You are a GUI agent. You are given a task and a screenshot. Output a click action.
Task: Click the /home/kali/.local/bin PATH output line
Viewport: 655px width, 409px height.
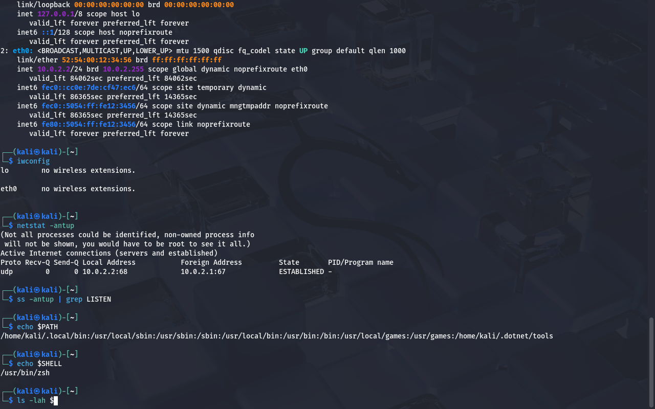pos(276,336)
